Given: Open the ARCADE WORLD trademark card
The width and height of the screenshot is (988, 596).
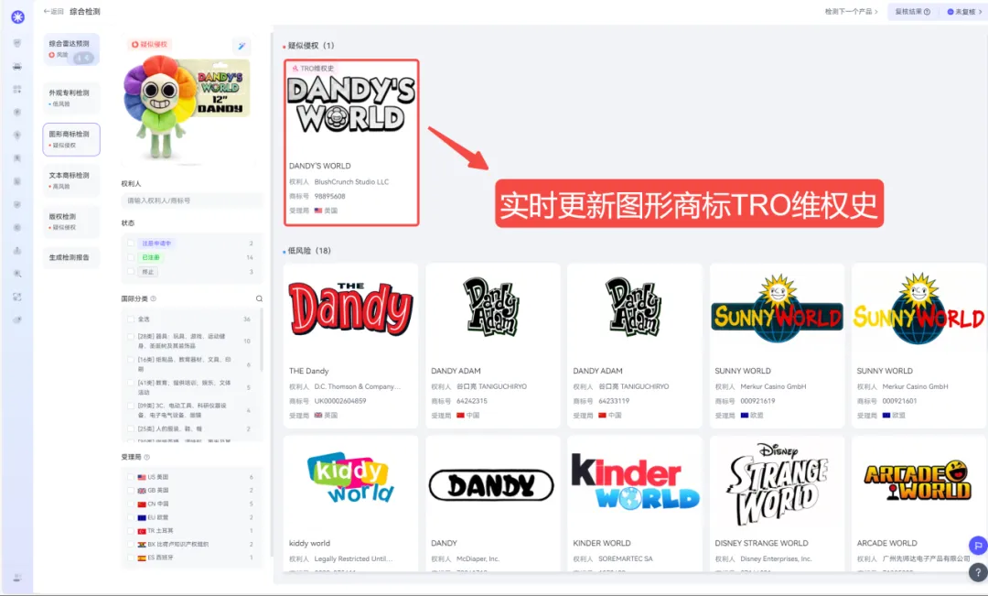Looking at the screenshot, I should pyautogui.click(x=918, y=504).
